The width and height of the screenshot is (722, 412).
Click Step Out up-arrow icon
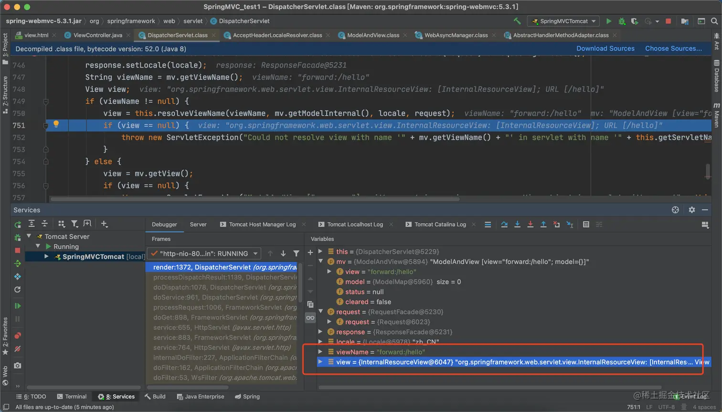click(x=543, y=224)
